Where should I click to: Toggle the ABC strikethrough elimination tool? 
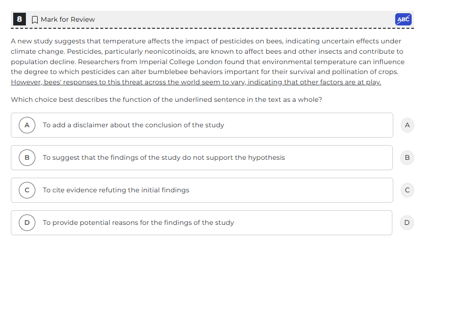(404, 19)
